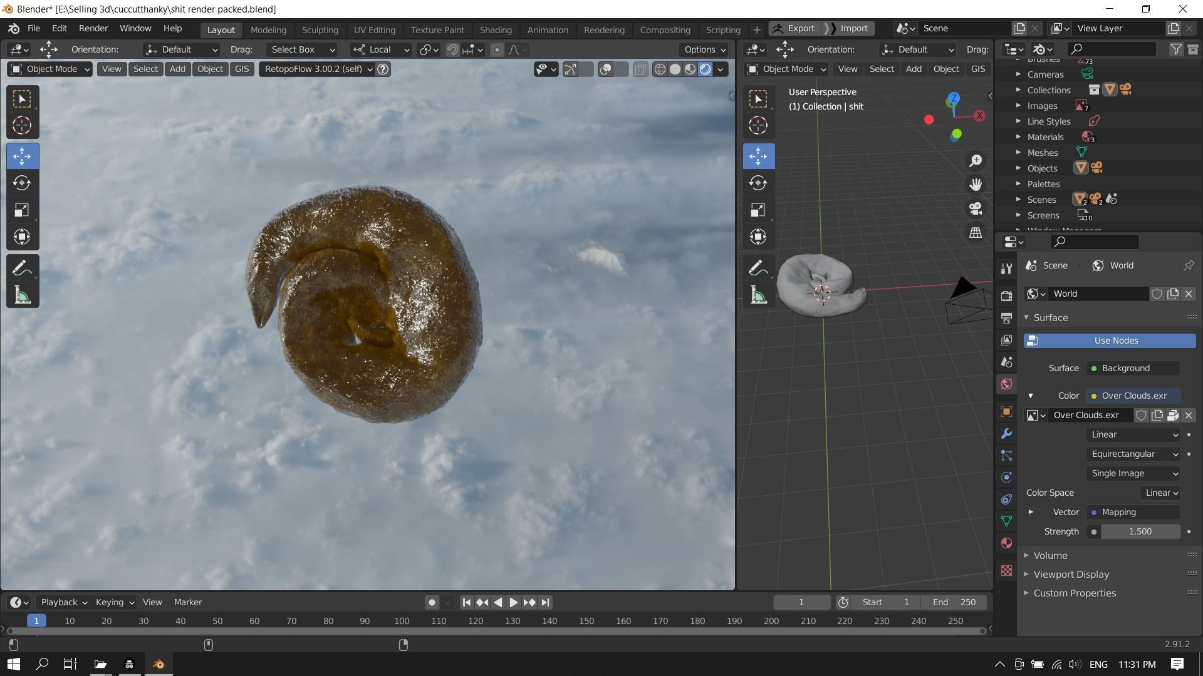
Task: Toggle gizmos display in left viewport
Action: click(x=570, y=69)
